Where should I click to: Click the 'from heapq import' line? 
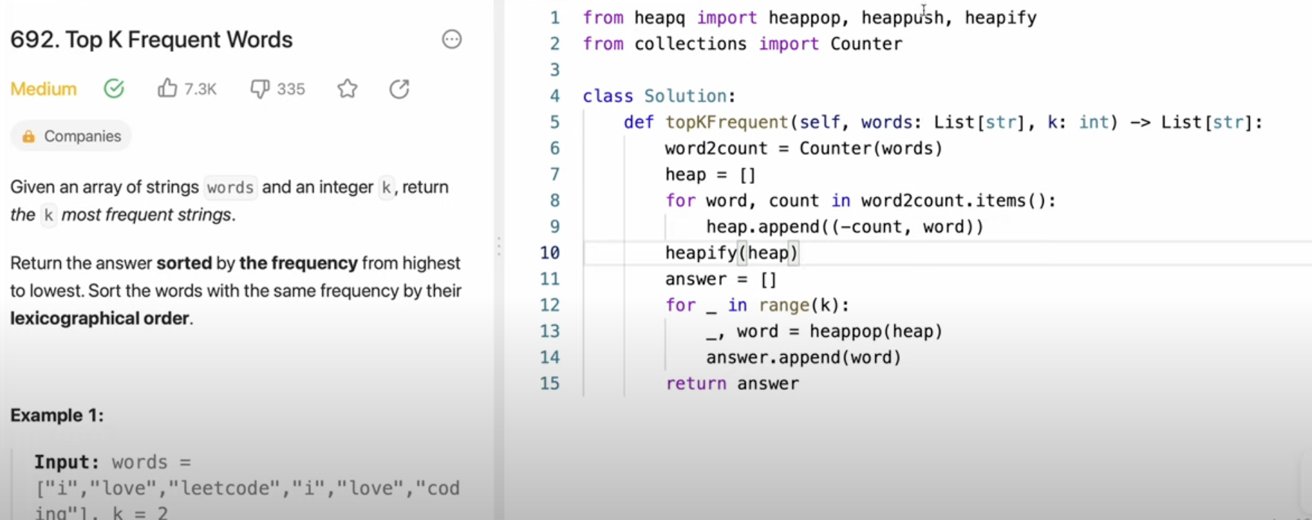pos(809,18)
